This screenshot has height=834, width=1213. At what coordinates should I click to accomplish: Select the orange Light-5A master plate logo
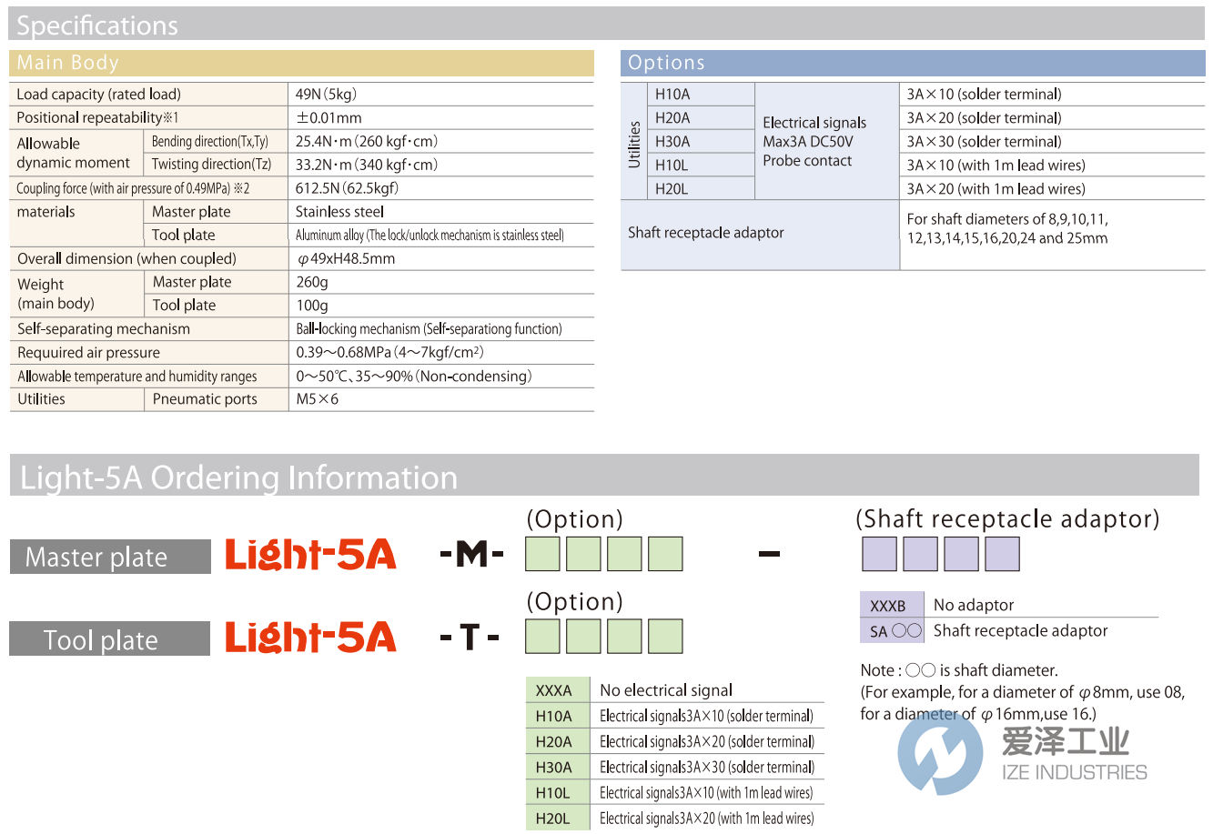tap(310, 554)
